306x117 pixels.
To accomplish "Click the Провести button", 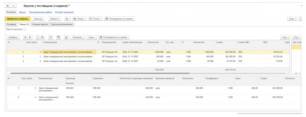I will 54,19.
